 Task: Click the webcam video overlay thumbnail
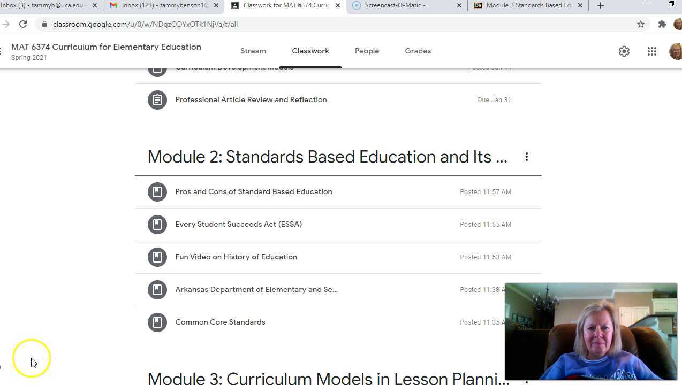pyautogui.click(x=591, y=332)
